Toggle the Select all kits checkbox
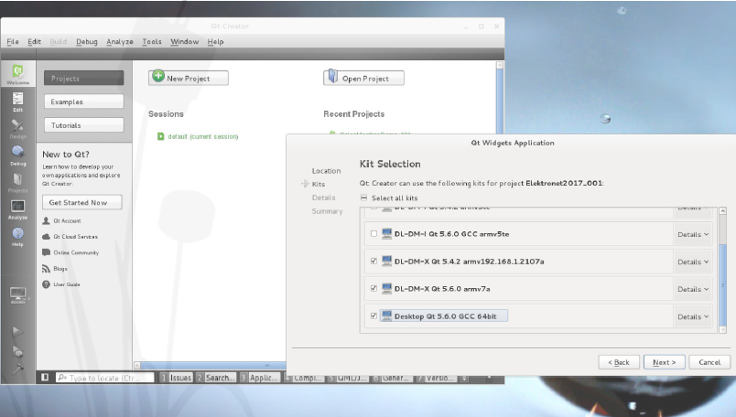736x417 pixels. coord(363,198)
